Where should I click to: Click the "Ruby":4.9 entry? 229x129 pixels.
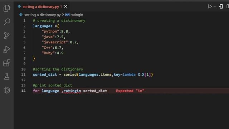(x=53, y=53)
